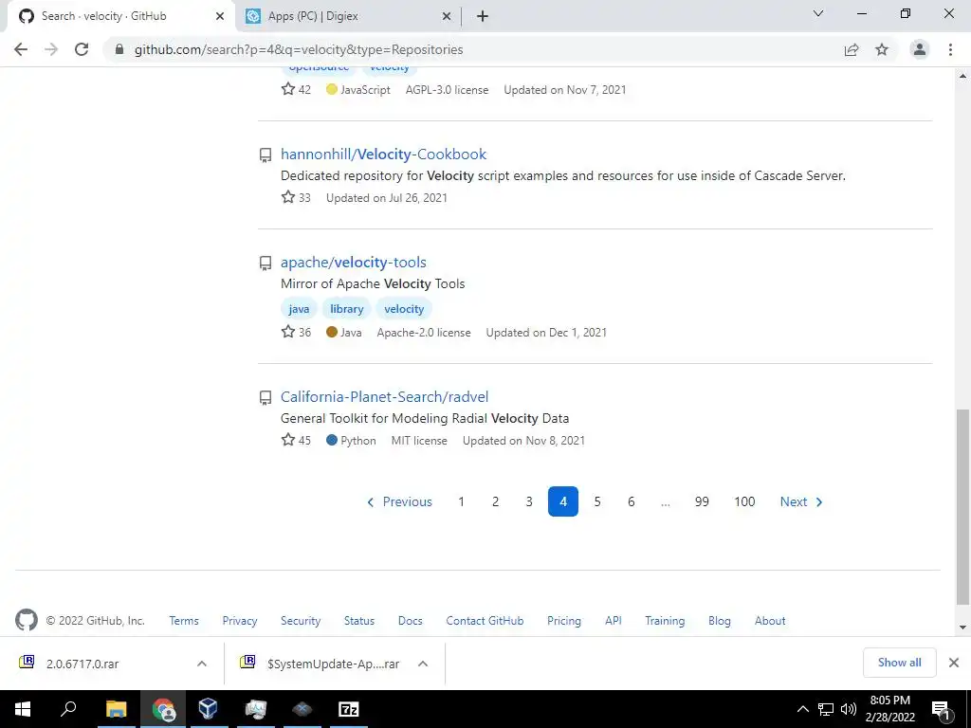
Task: Open hannonhill/Velocity-Cookbook repository
Action: point(383,155)
